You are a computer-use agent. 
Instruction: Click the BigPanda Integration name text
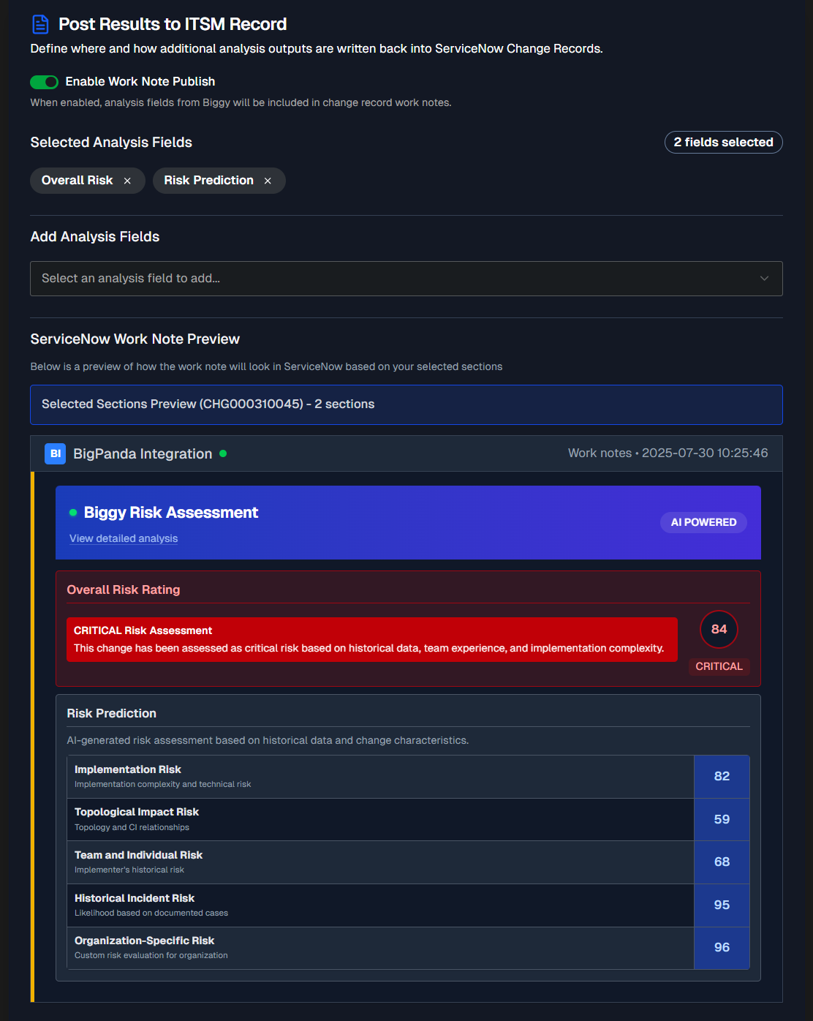143,453
